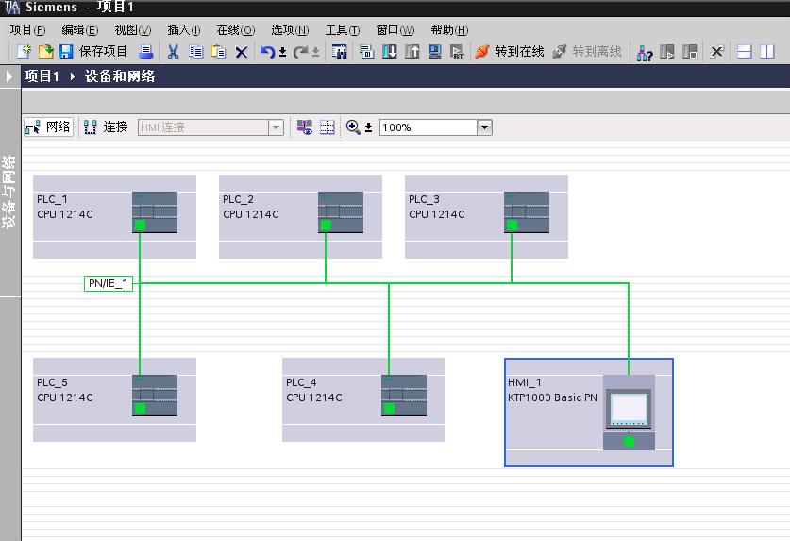Open the 窗口(W) menu
Screen dimensions: 790x541
click(x=395, y=30)
